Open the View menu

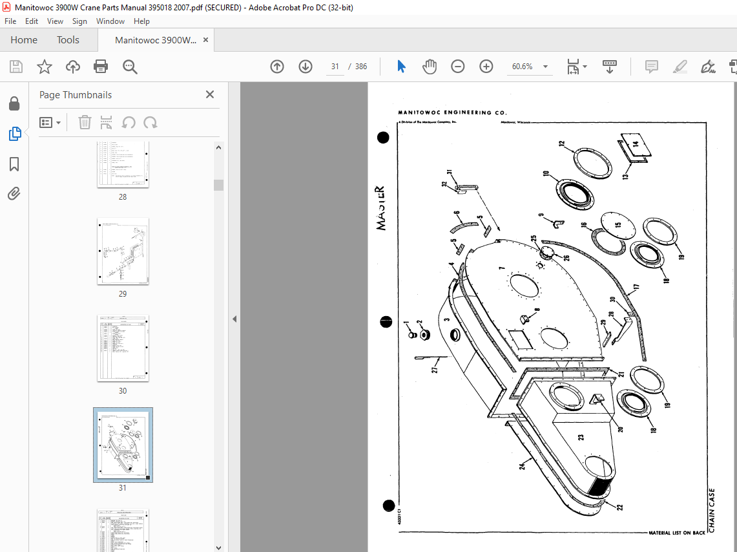55,21
